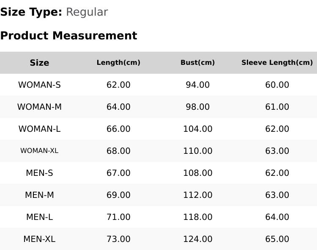
Task: Select the WOMAN-S size row label
Action: [39, 85]
